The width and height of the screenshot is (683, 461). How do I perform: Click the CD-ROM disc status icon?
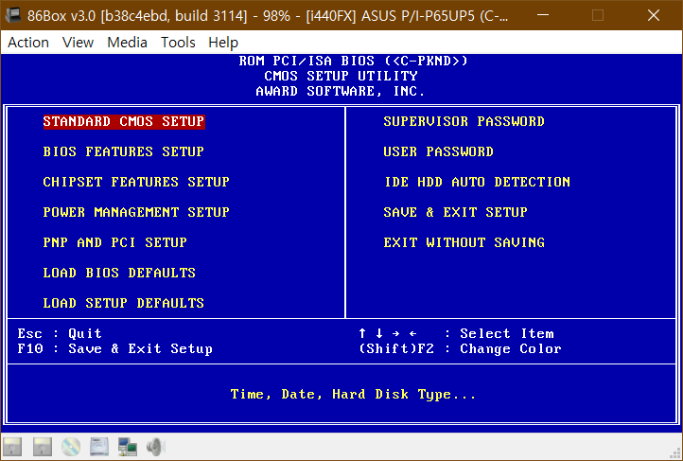tap(71, 447)
